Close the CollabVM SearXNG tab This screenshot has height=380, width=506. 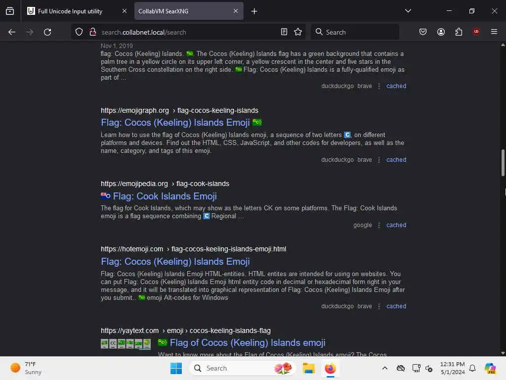click(236, 11)
